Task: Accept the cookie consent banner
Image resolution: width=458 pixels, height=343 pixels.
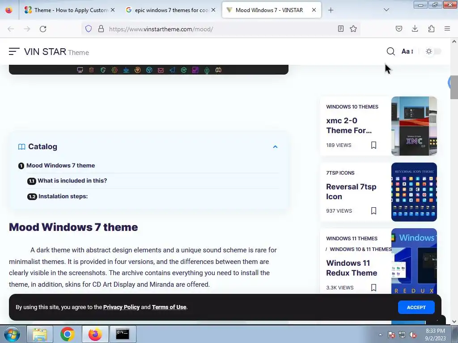Action: tap(416, 307)
